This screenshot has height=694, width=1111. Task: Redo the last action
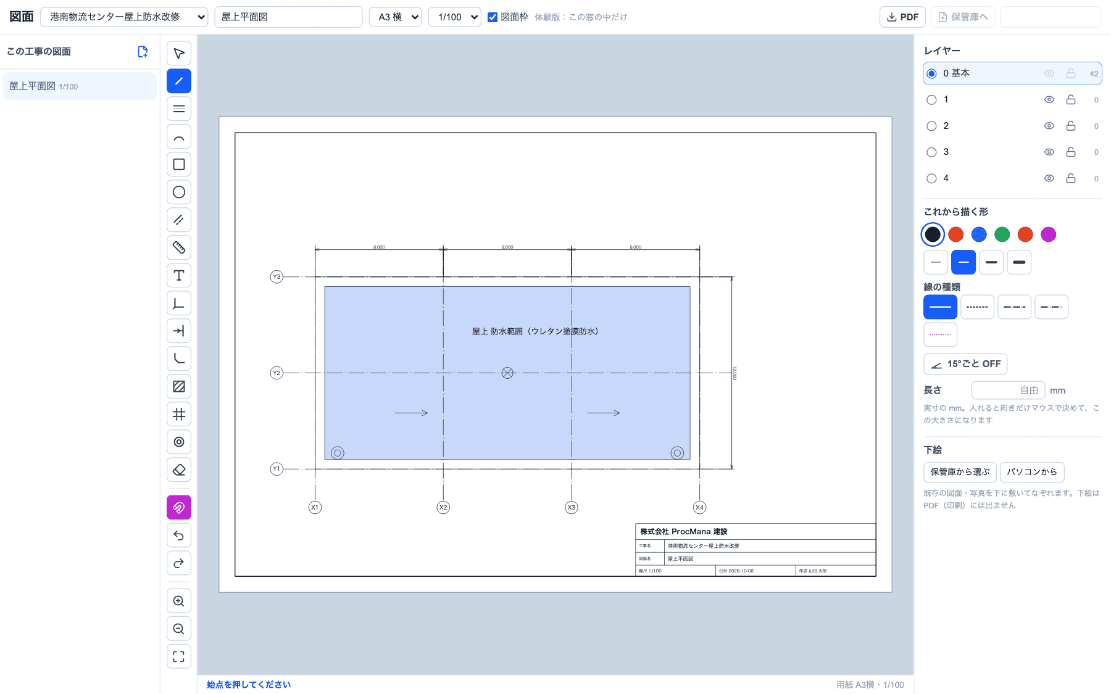point(178,563)
